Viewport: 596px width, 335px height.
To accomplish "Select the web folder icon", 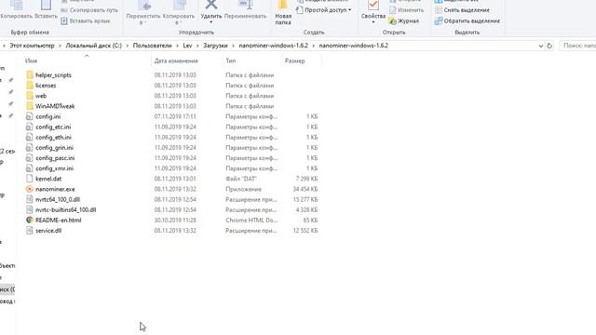I will [x=30, y=96].
